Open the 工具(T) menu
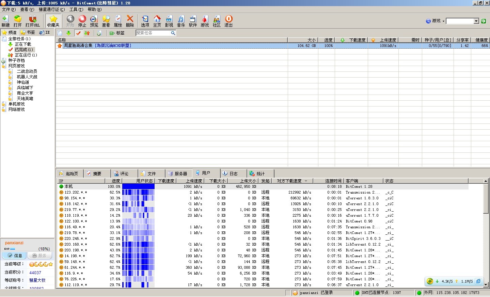This screenshot has height=297, width=490. (76, 10)
